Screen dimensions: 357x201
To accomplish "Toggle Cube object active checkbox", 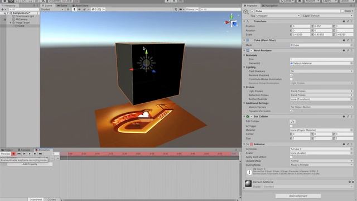I will coord(252,11).
